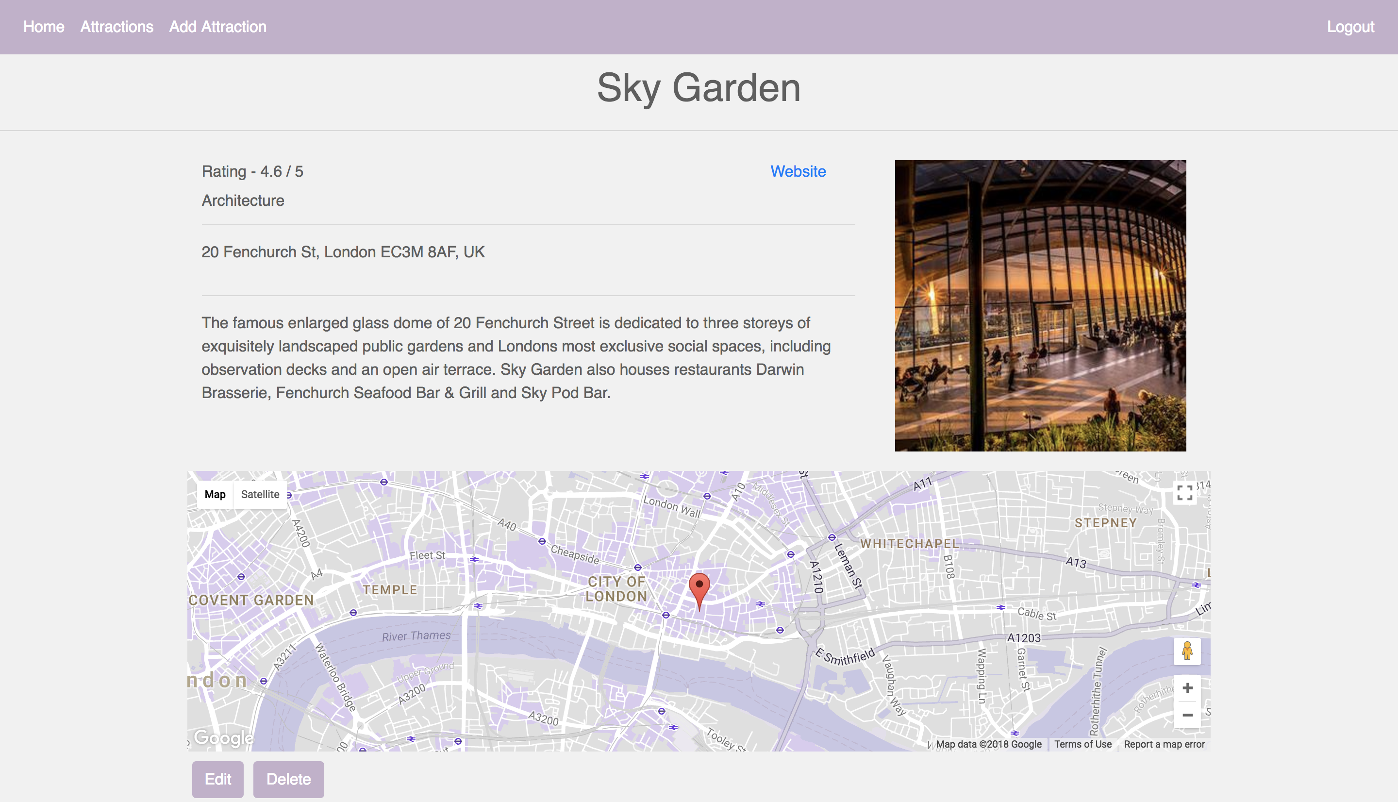Switch map to Satellite view
This screenshot has width=1398, height=802.
click(x=260, y=494)
